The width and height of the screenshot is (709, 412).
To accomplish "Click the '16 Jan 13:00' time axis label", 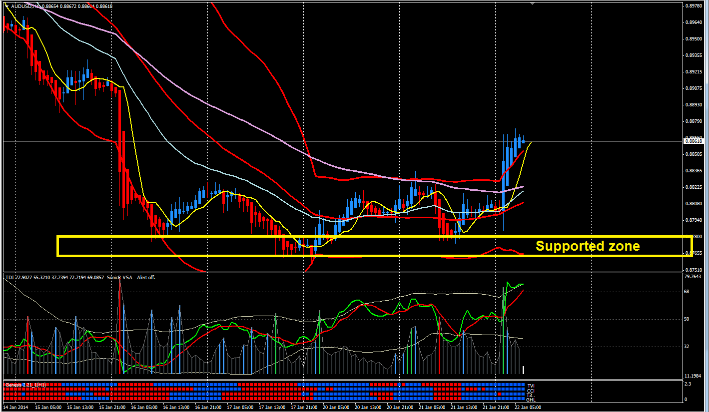I will (176, 408).
